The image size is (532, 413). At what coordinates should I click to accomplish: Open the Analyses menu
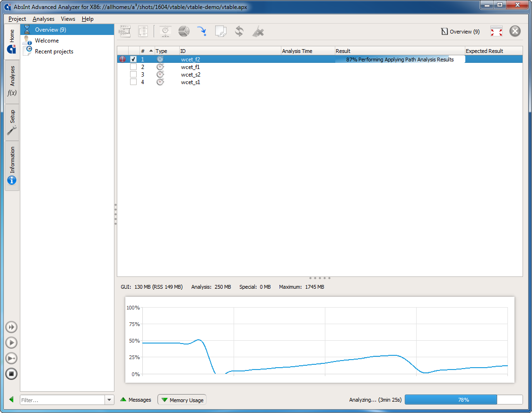(x=44, y=19)
